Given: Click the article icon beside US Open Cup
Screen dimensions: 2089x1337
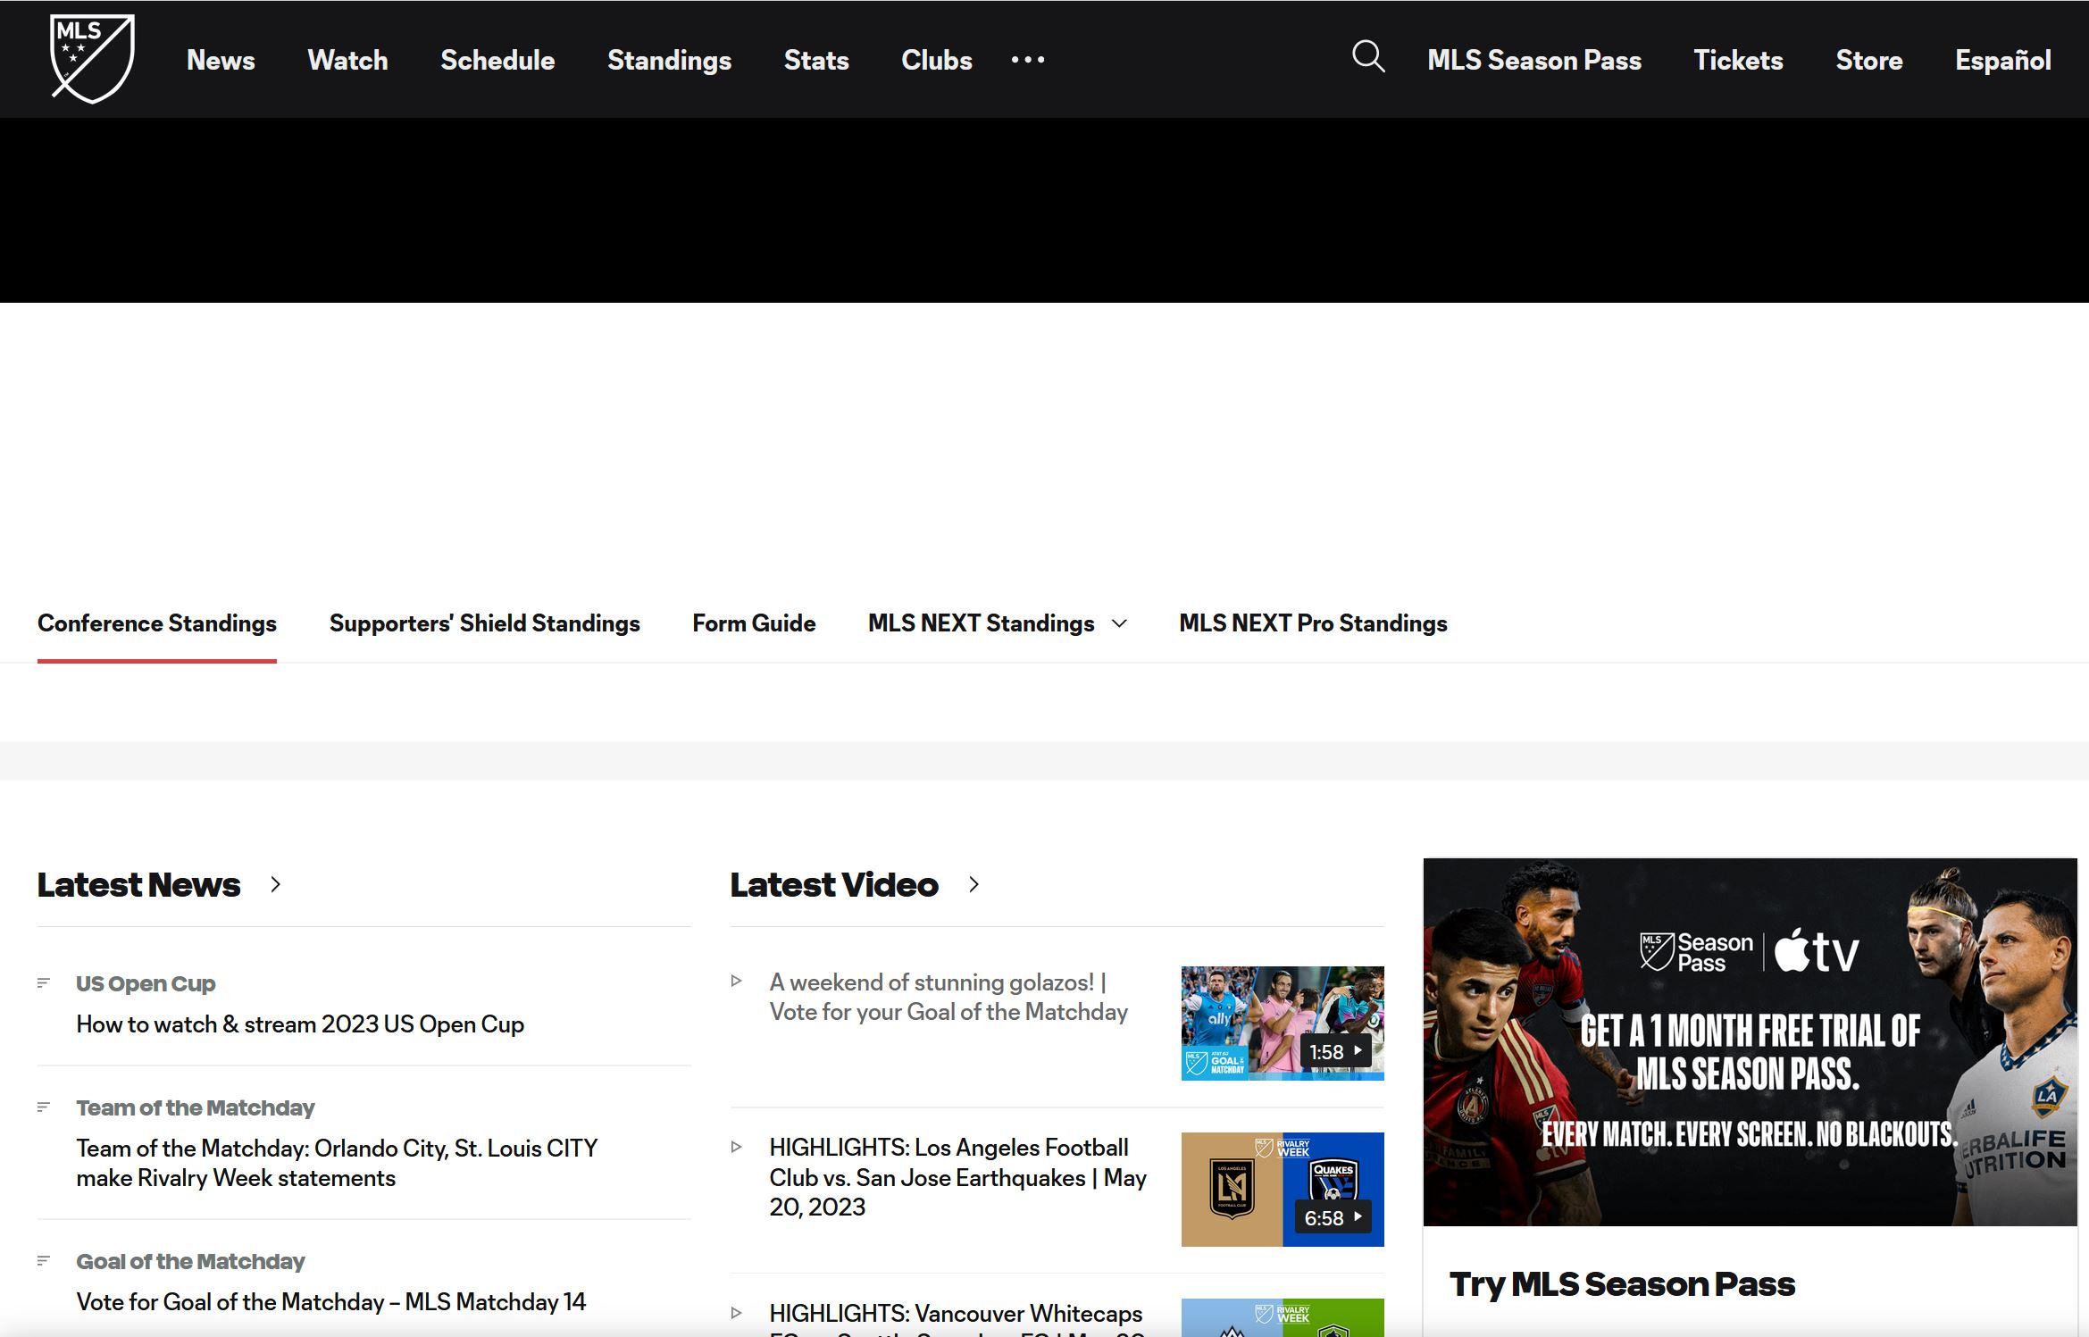Looking at the screenshot, I should tap(45, 982).
